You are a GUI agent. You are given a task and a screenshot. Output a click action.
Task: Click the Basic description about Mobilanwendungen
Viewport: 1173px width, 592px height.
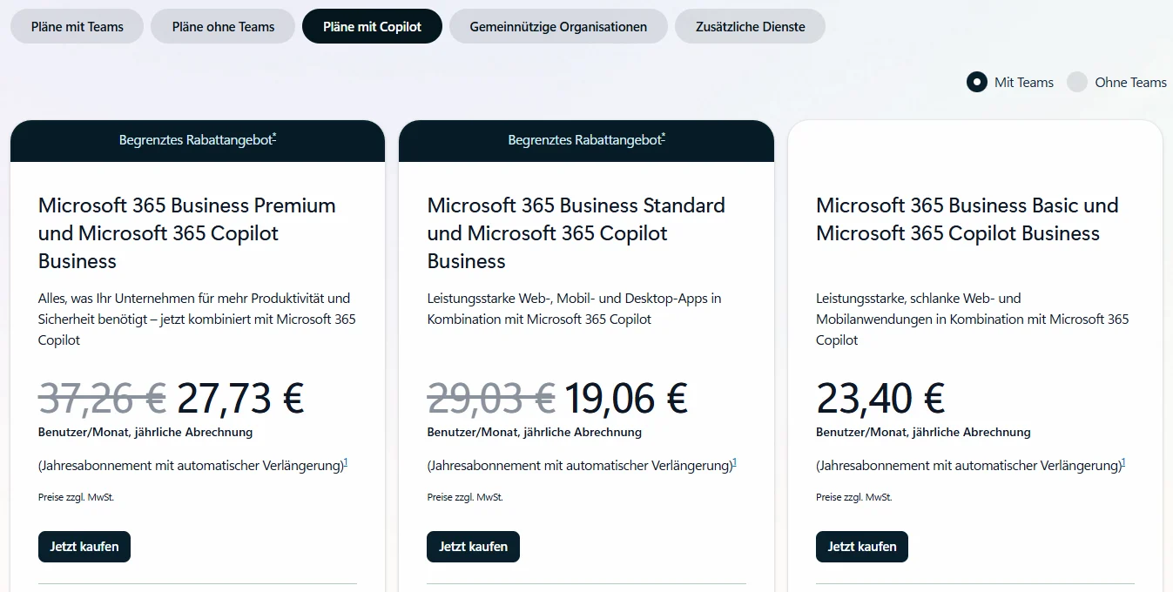coord(973,319)
